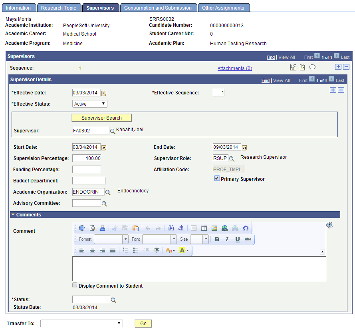The image size is (355, 330).
Task: Undo the last change in the comment editor
Action: click(147, 228)
